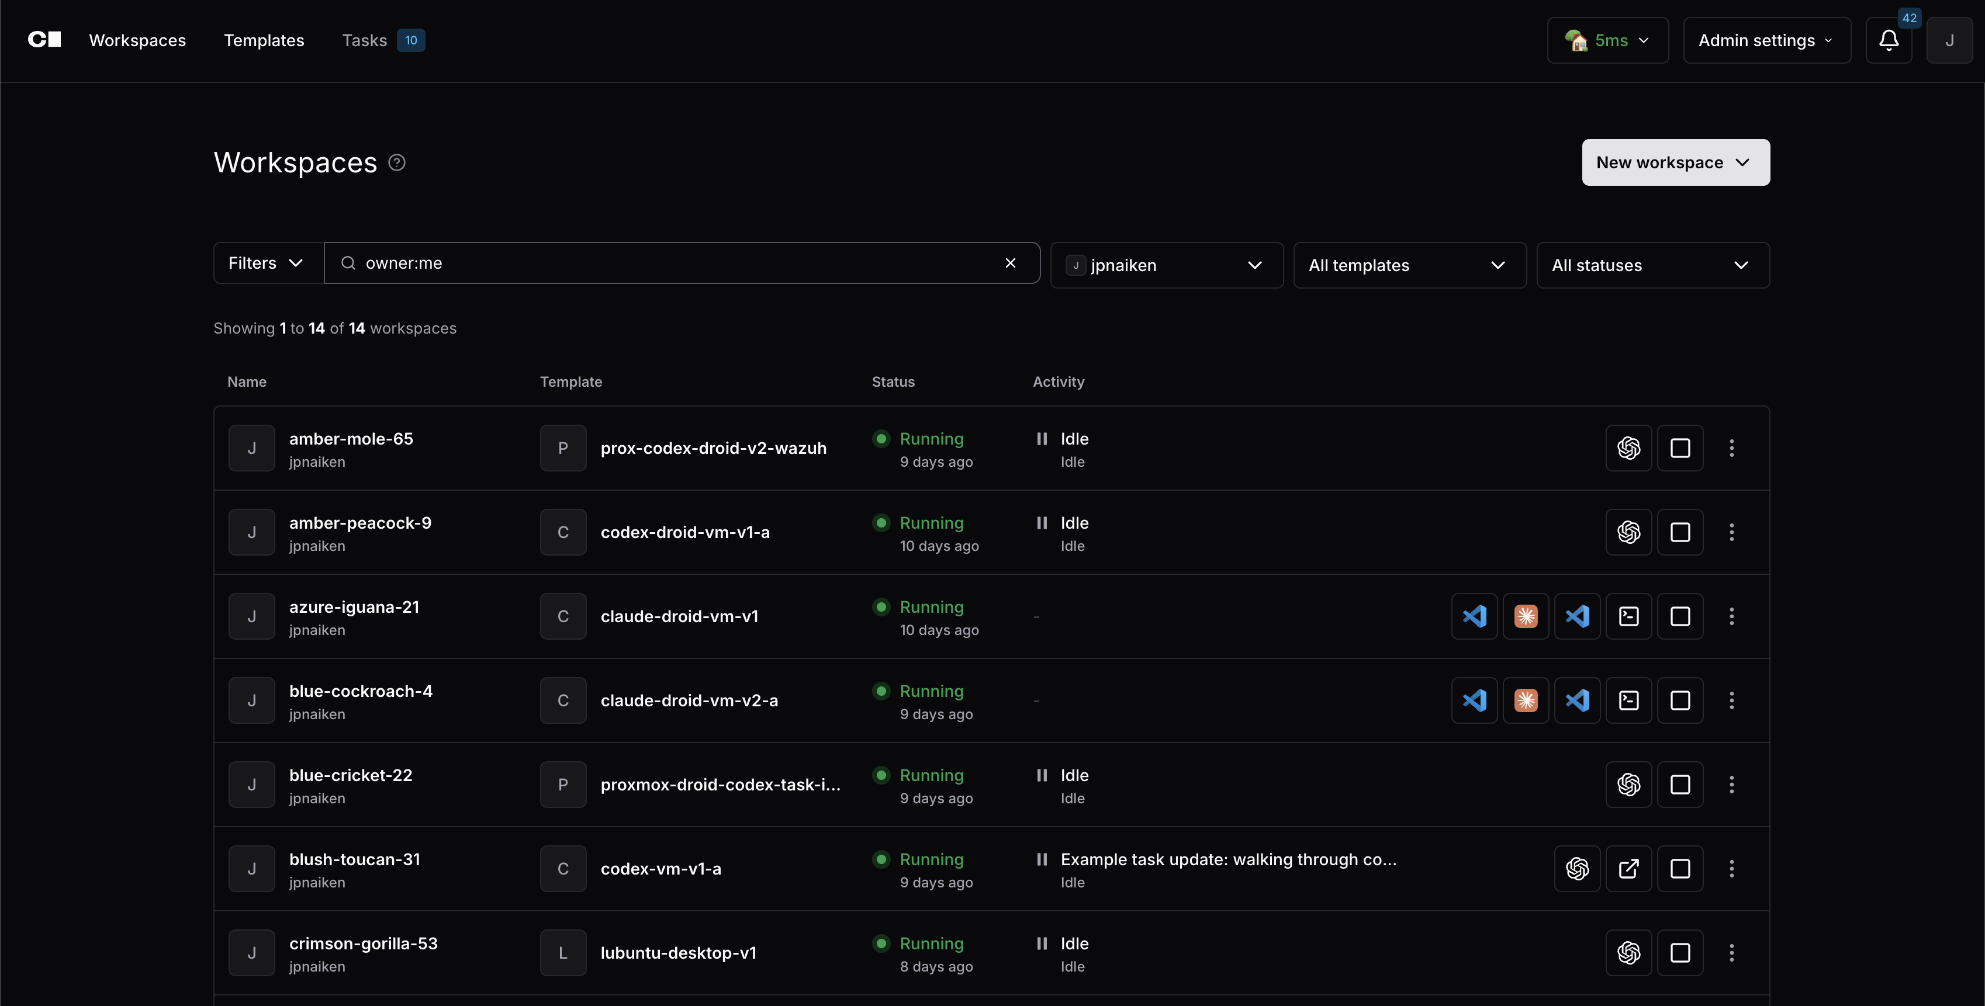
Task: Click the notifications bell showing 42
Action: click(x=1890, y=40)
